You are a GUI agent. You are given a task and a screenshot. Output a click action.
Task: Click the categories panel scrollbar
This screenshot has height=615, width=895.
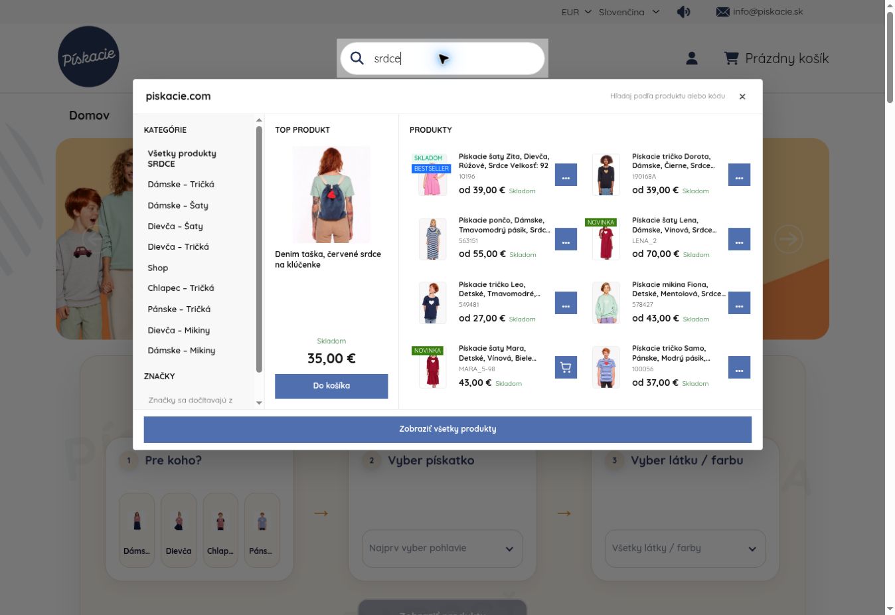coord(259,249)
